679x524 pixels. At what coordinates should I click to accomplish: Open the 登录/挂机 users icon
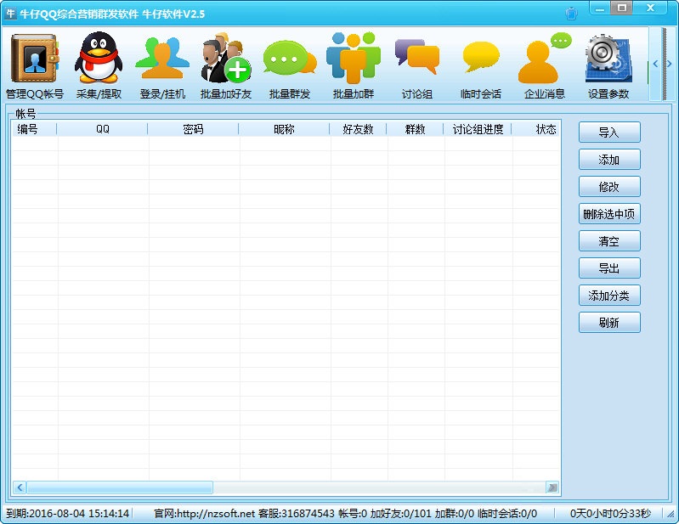[x=162, y=58]
